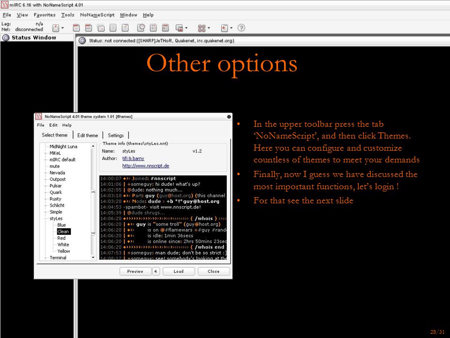
Task: Select MiKeL theme in list
Action: pyautogui.click(x=55, y=153)
